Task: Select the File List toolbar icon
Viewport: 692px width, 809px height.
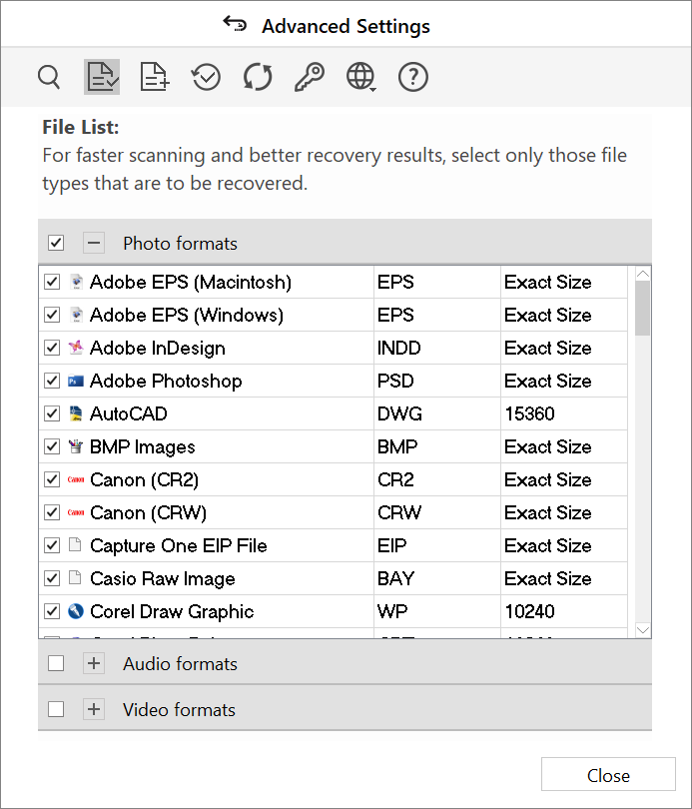Action: click(x=102, y=77)
